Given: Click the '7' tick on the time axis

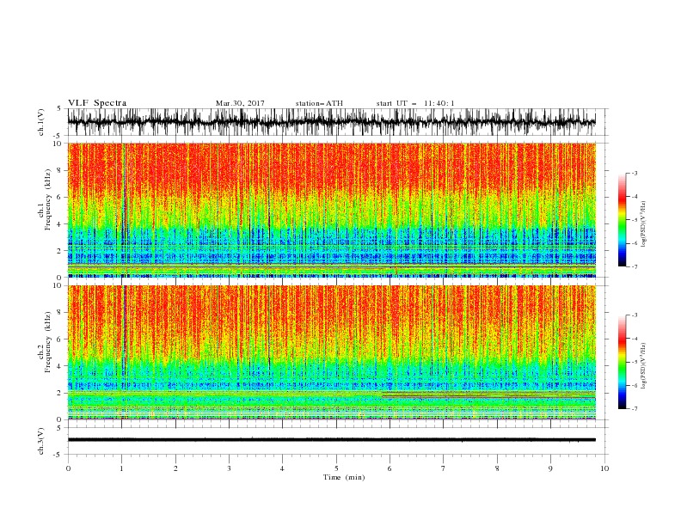Looking at the screenshot, I should [444, 468].
